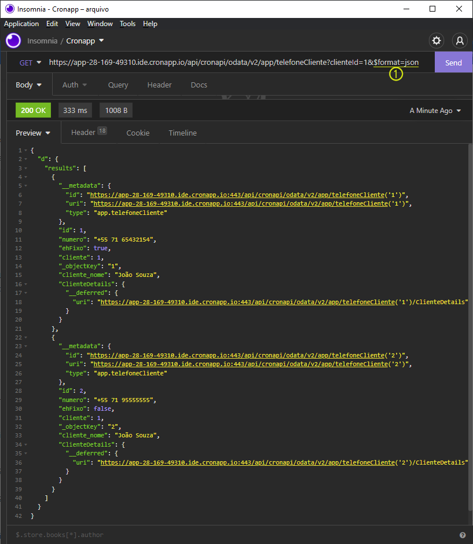The height and width of the screenshot is (544, 473).
Task: Open the Body type dropdown
Action: [x=29, y=85]
